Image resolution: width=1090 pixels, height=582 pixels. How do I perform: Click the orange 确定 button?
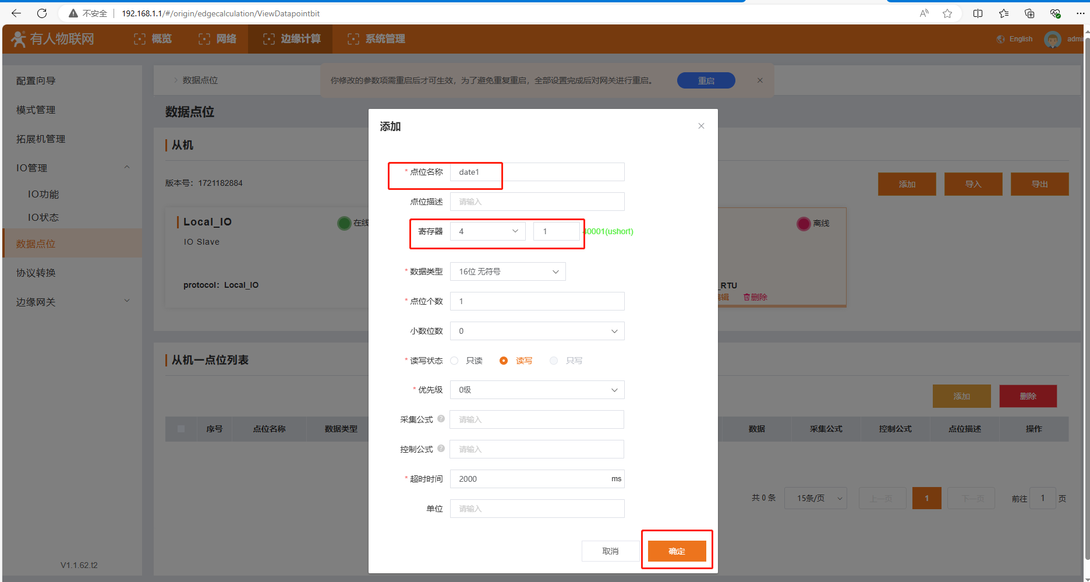(677, 551)
